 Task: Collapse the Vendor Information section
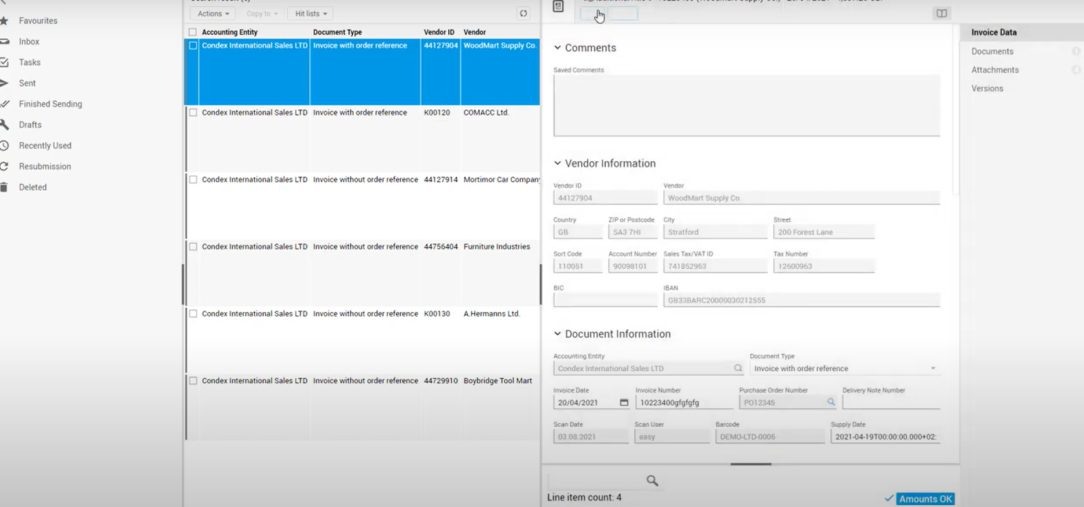point(557,164)
